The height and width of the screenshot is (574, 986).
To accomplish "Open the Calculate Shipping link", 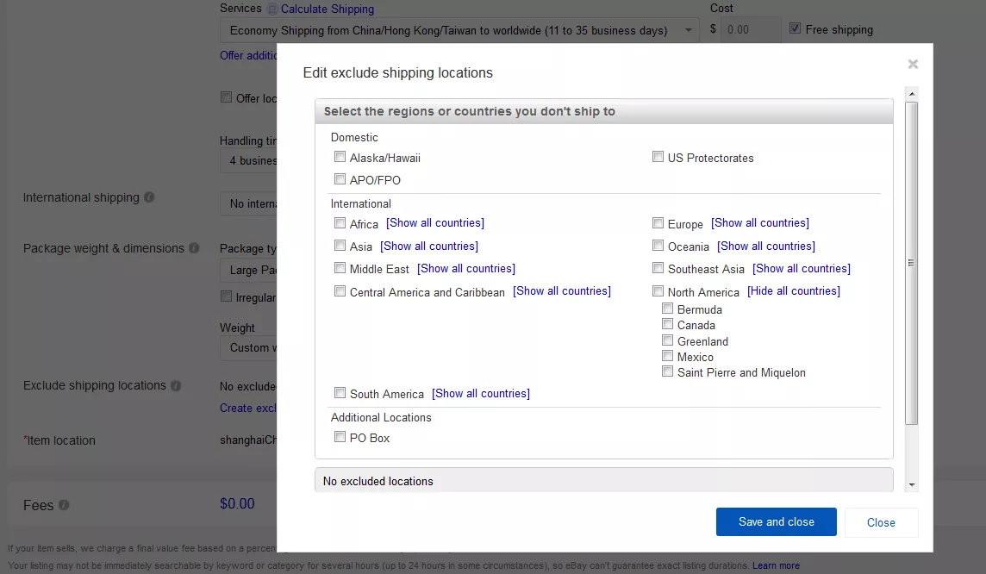I will 327,9.
